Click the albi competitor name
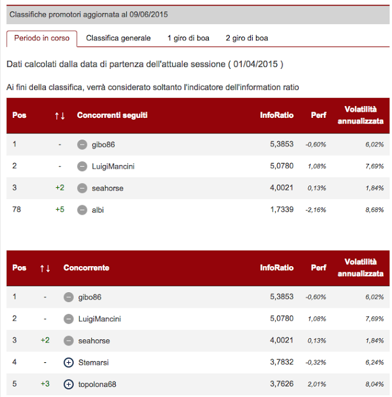Screen dimensions: 392x397 click(98, 210)
